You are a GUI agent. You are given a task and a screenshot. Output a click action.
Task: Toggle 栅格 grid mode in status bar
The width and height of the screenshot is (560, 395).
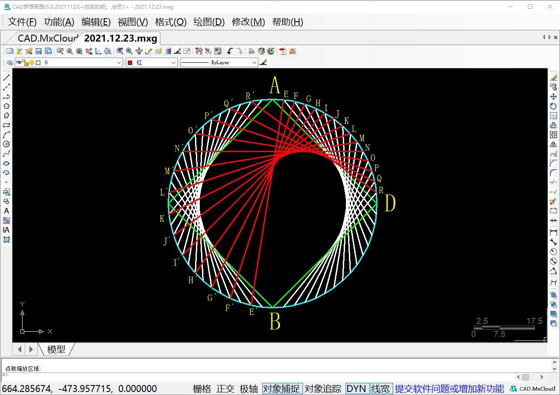[x=202, y=389]
